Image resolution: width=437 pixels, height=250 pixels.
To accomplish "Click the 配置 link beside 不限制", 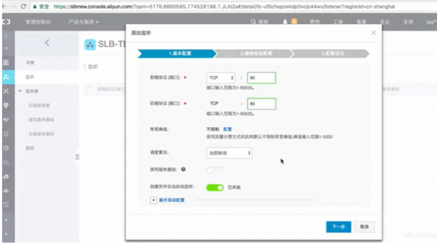I will coord(227,129).
